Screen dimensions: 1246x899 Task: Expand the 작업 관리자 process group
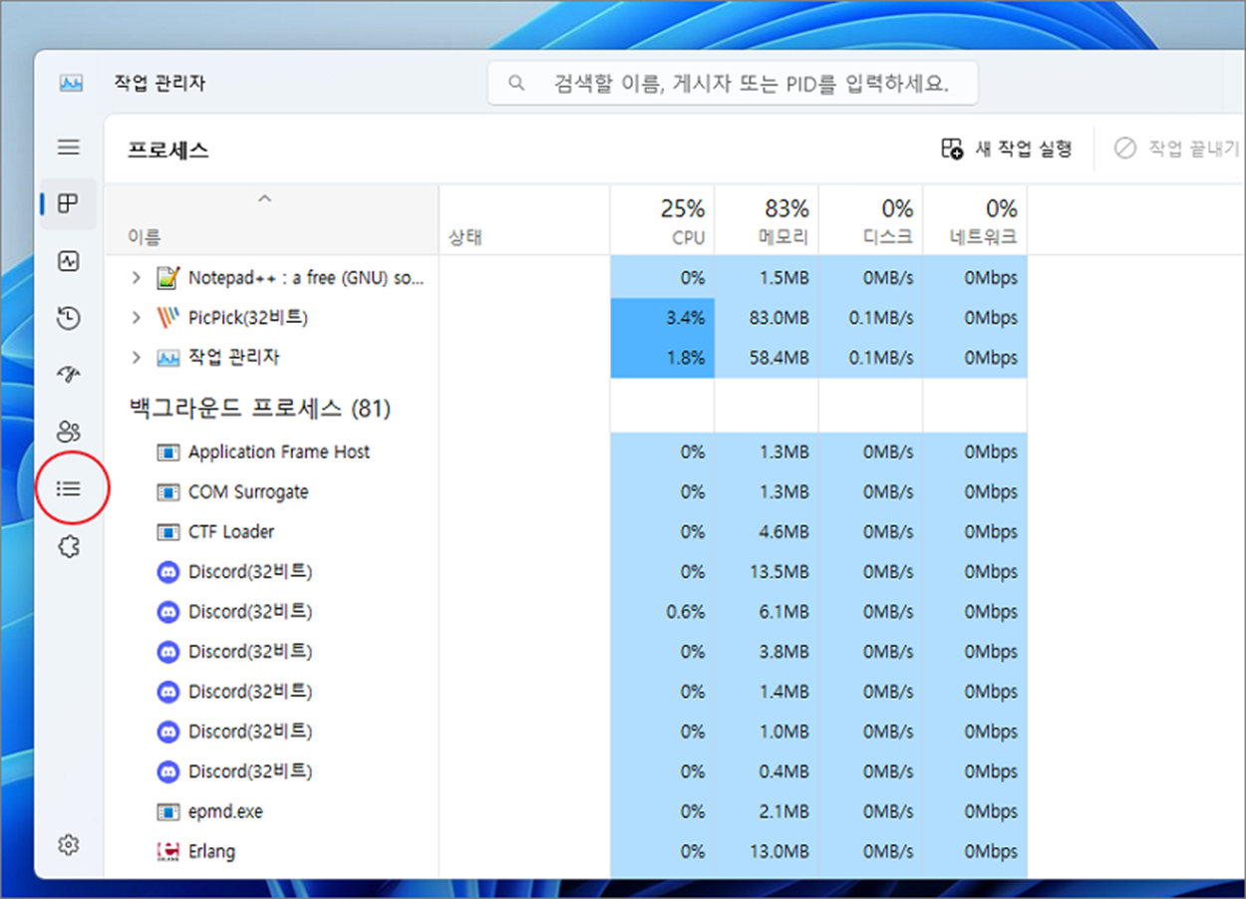[137, 358]
